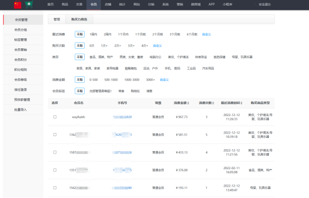Filter 类目 by 工业品
Screen dimensions: 309x198
coord(191,68)
